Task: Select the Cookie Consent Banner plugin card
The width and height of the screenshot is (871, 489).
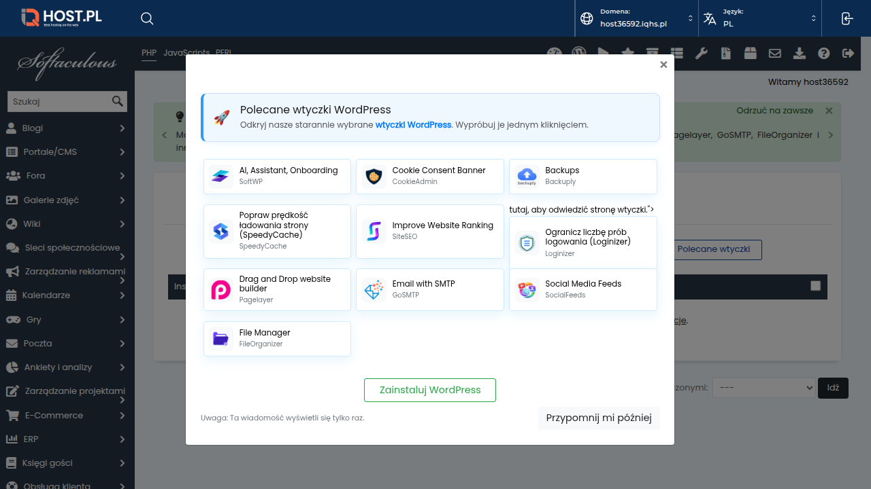Action: tap(430, 177)
